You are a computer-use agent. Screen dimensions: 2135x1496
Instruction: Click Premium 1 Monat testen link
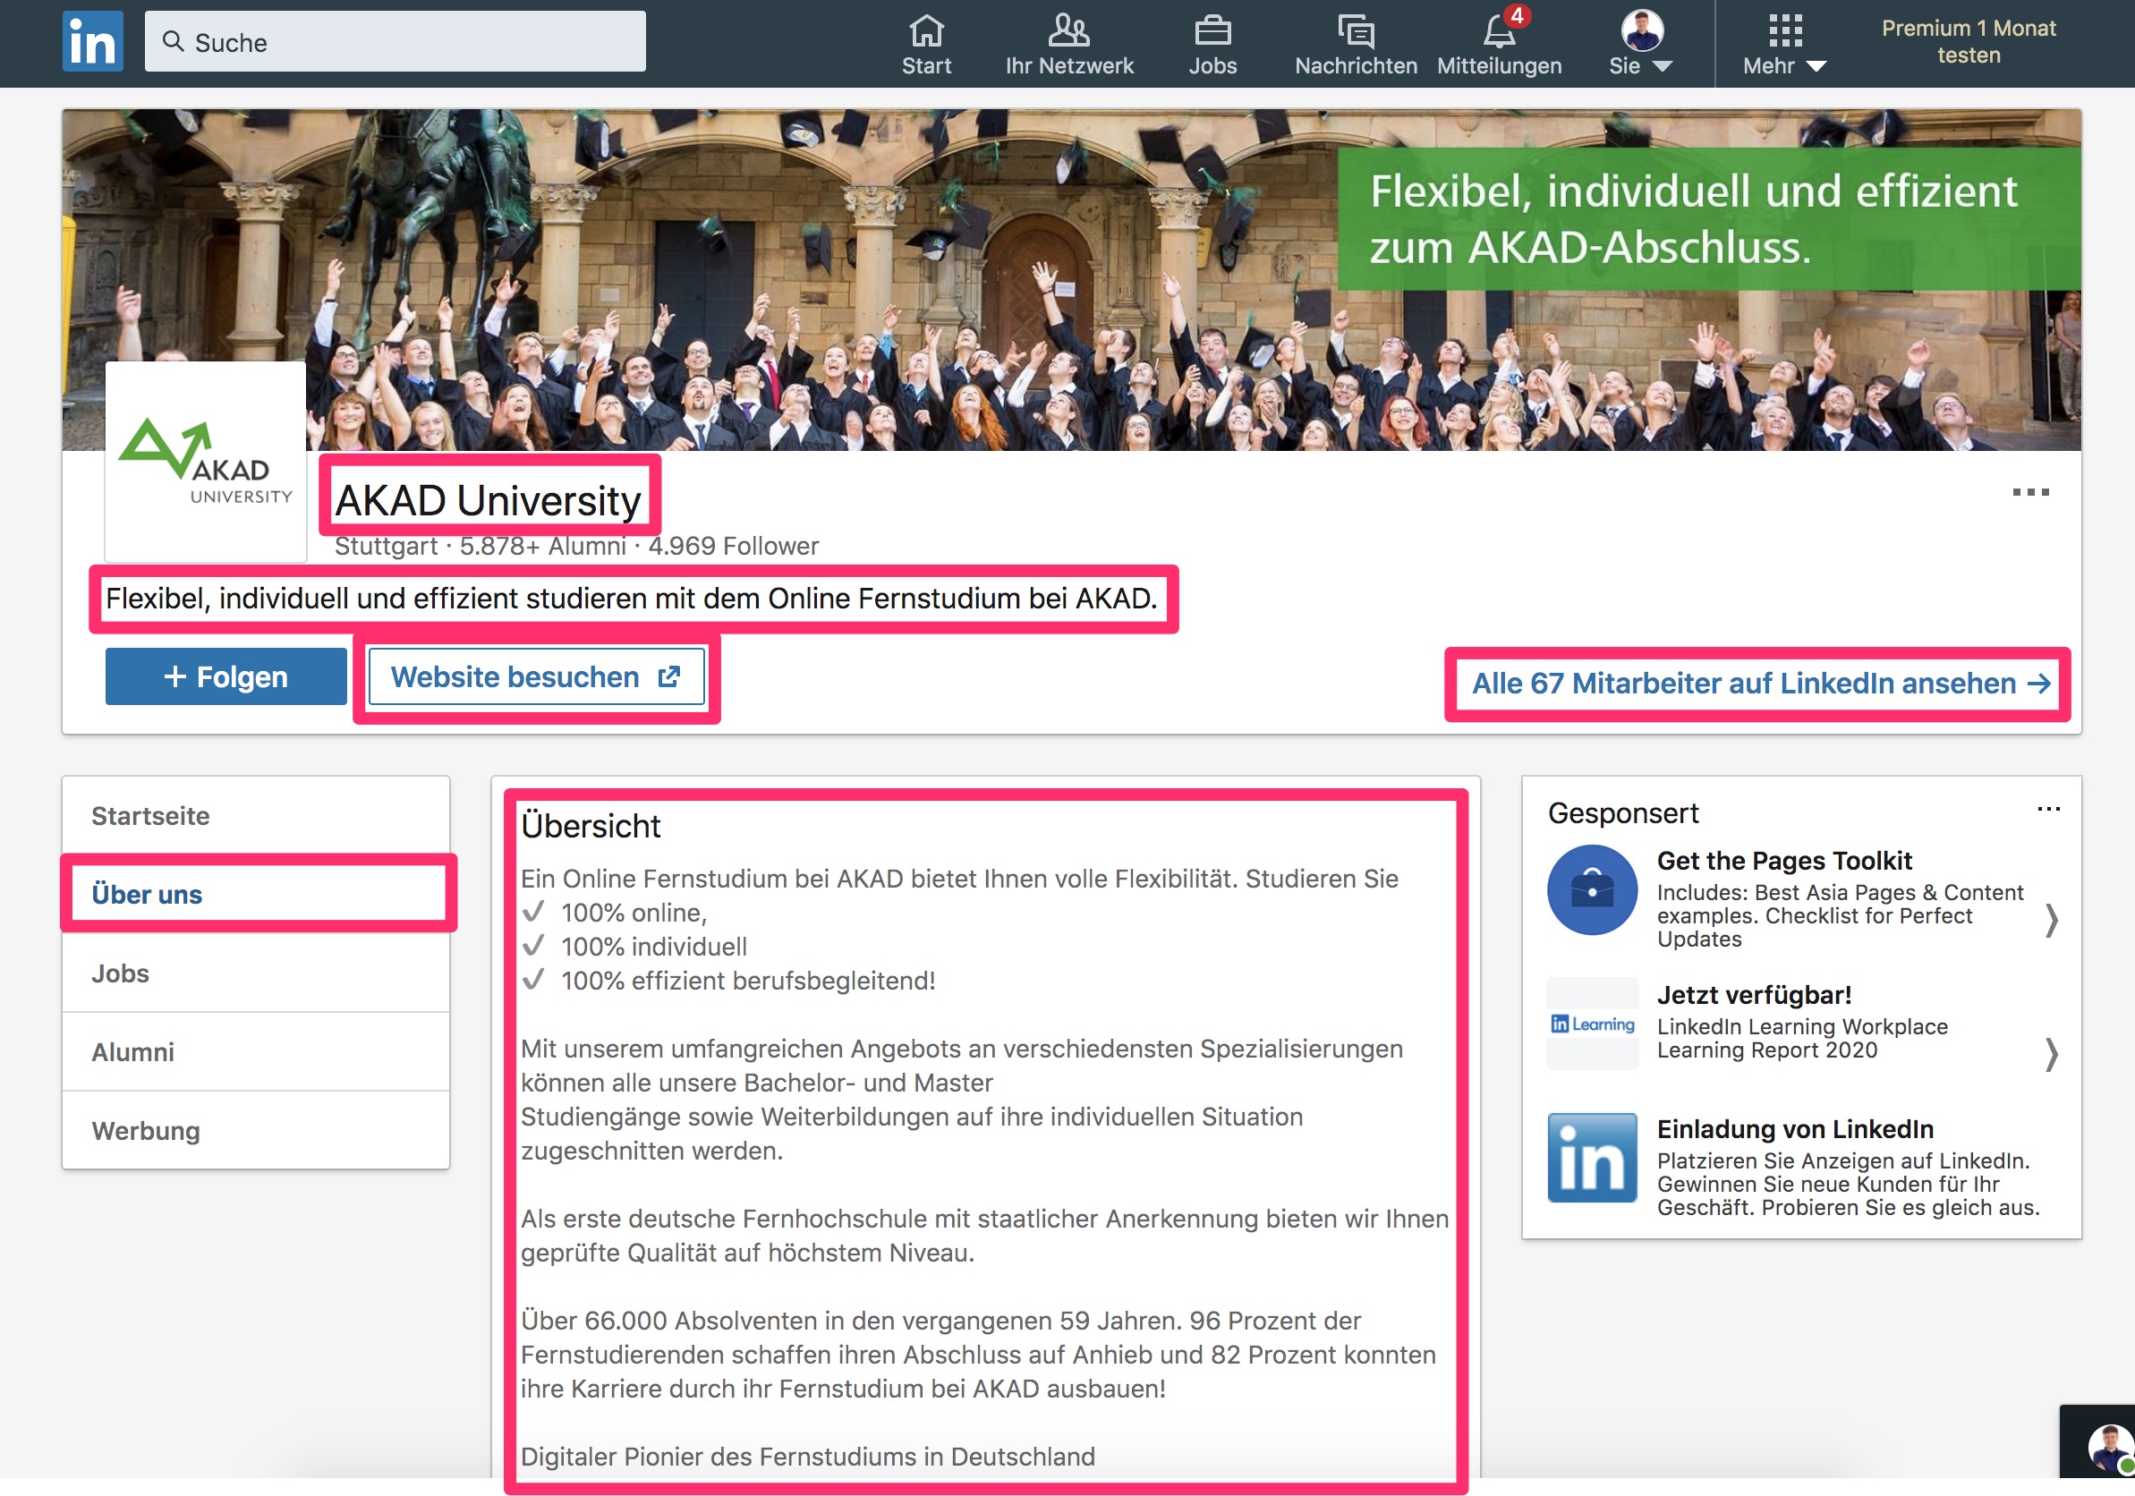coord(1969,42)
